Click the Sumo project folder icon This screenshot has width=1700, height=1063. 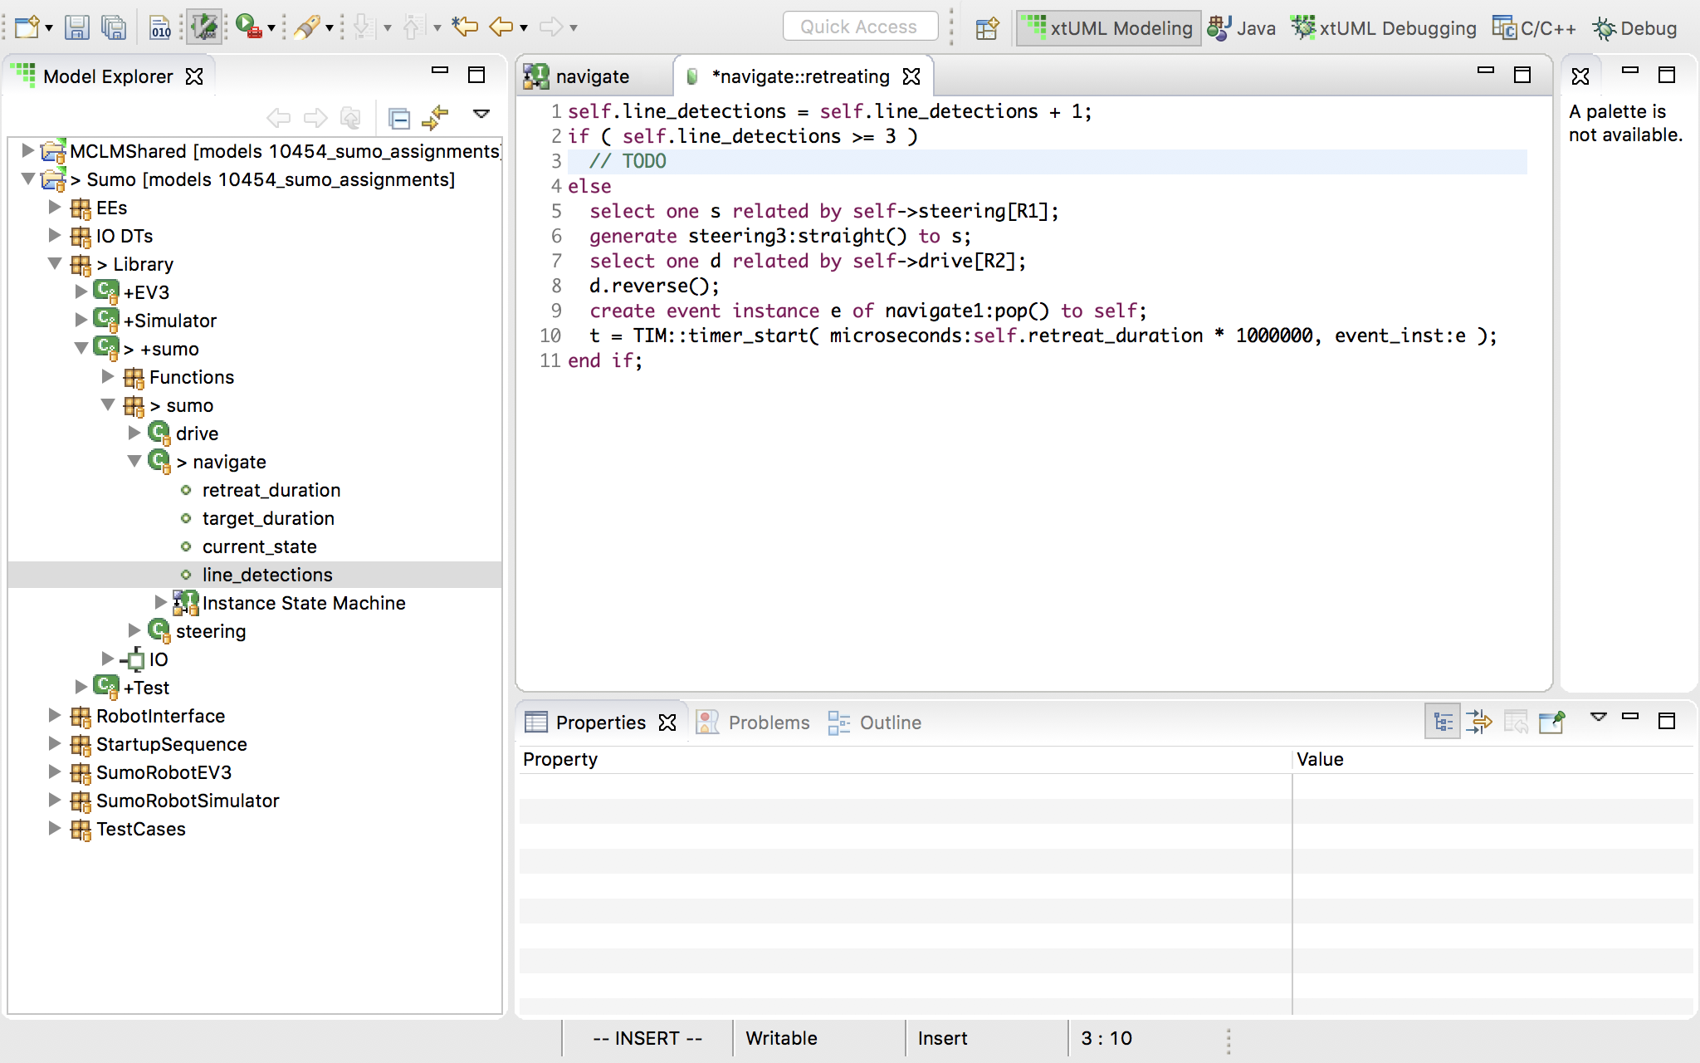click(x=54, y=179)
